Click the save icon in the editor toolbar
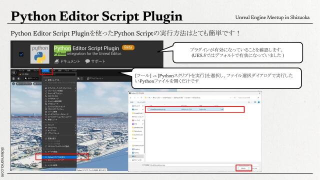The image size is (320, 180). tap(13, 78)
